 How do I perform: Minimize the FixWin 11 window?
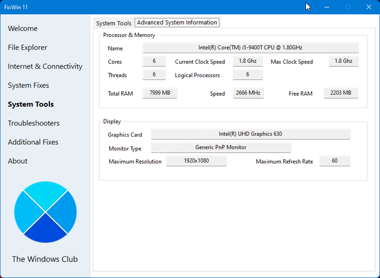(x=326, y=7)
